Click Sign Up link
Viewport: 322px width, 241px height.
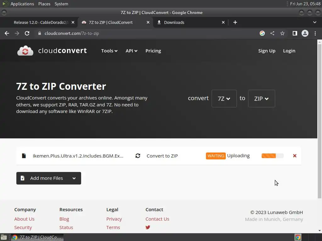[x=267, y=51]
